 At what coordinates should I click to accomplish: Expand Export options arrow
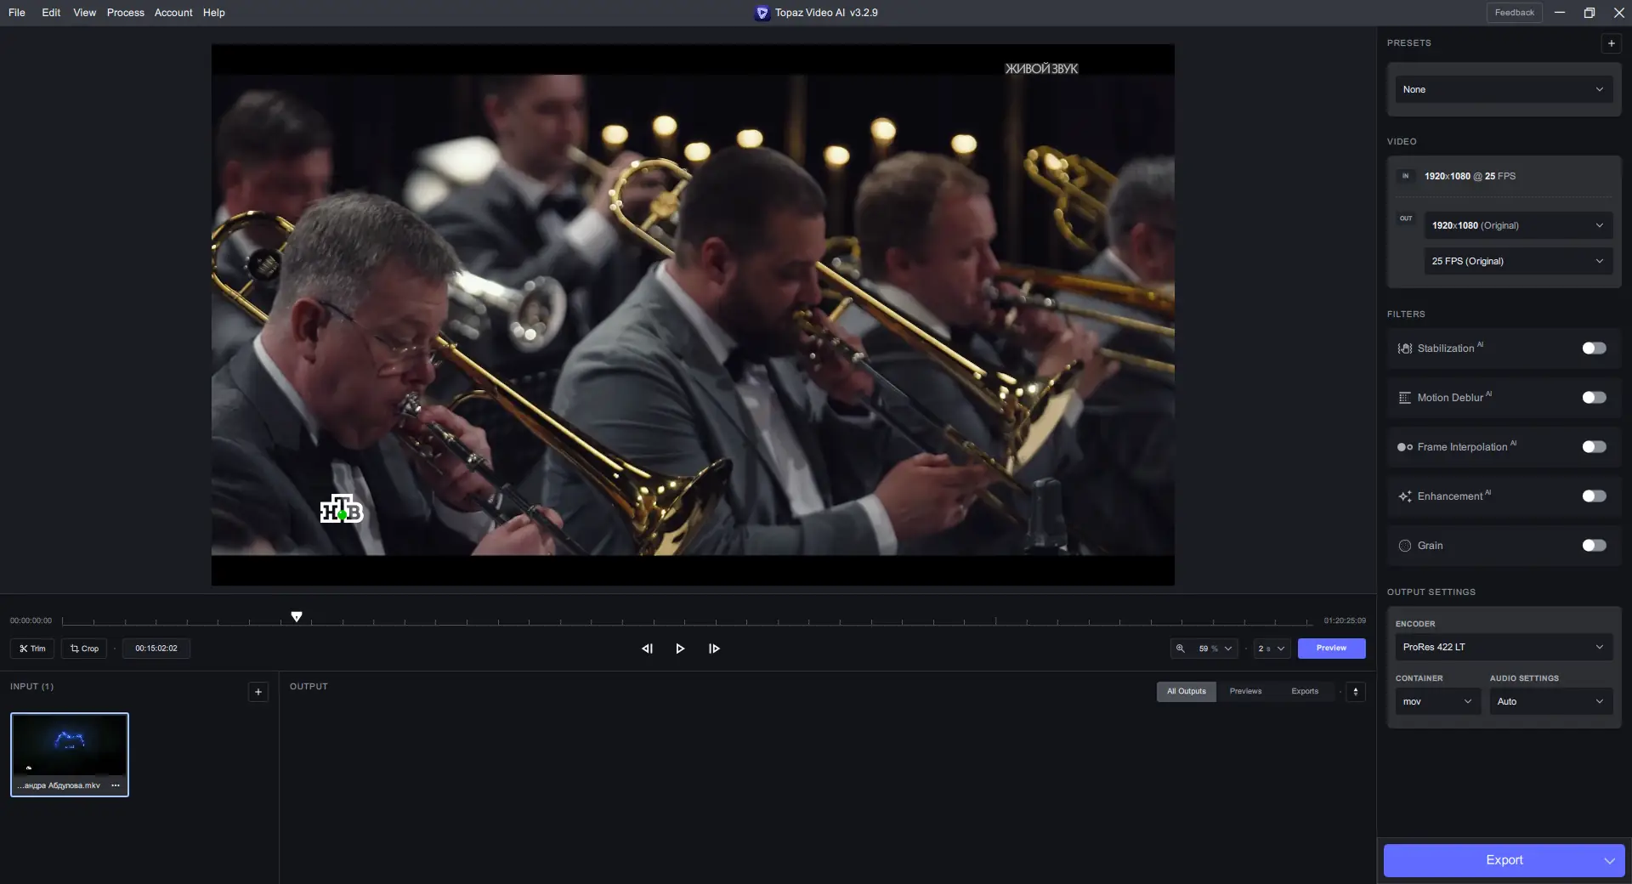(1609, 861)
